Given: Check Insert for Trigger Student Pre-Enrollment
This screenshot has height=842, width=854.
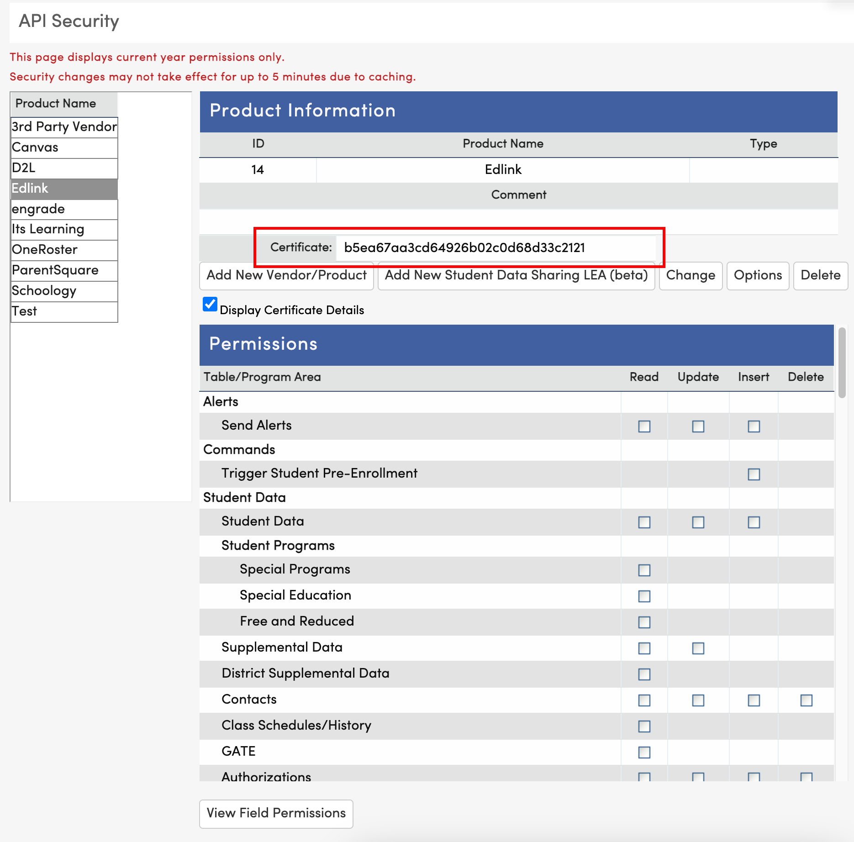Looking at the screenshot, I should click(x=754, y=474).
